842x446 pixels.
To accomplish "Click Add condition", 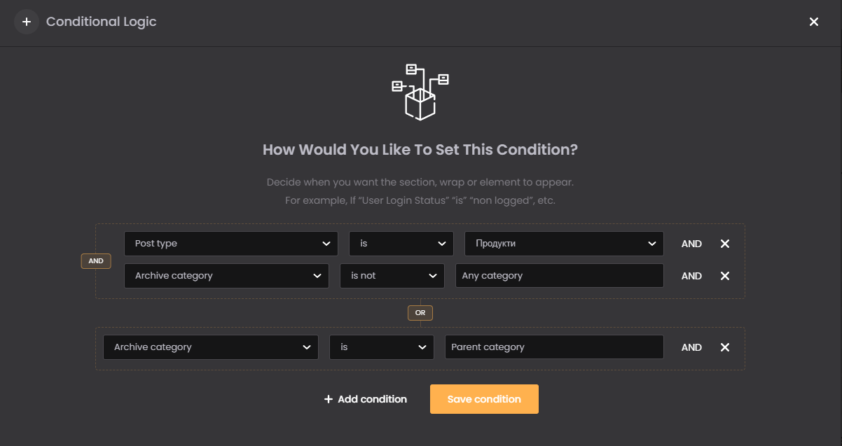I will tap(365, 399).
